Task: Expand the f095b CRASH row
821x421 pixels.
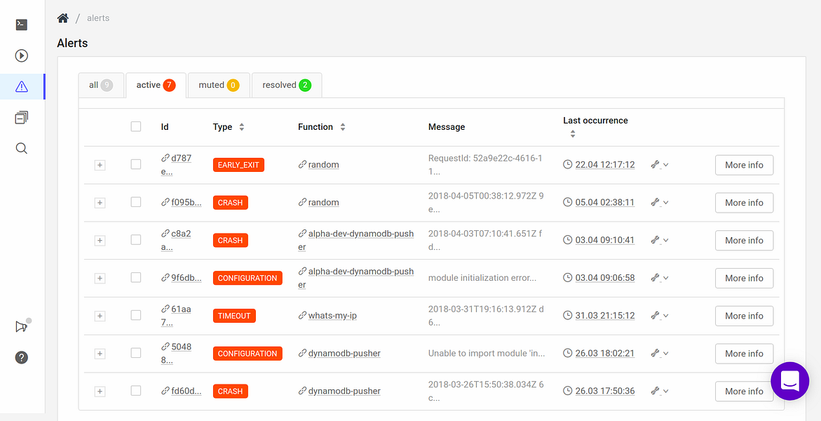Action: pos(100,203)
